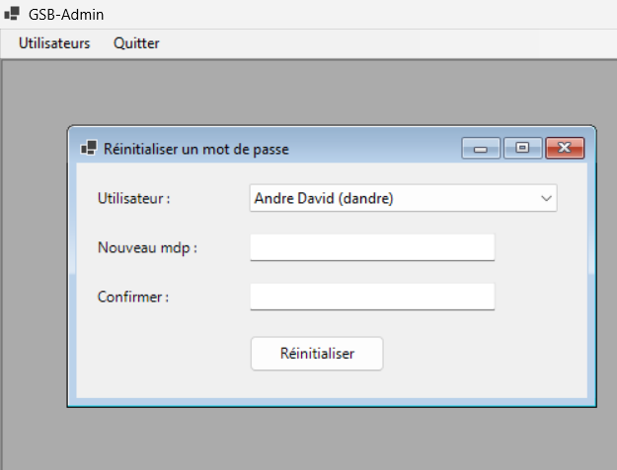Close the Réinitialiser un mot de passe dialog

pos(565,149)
